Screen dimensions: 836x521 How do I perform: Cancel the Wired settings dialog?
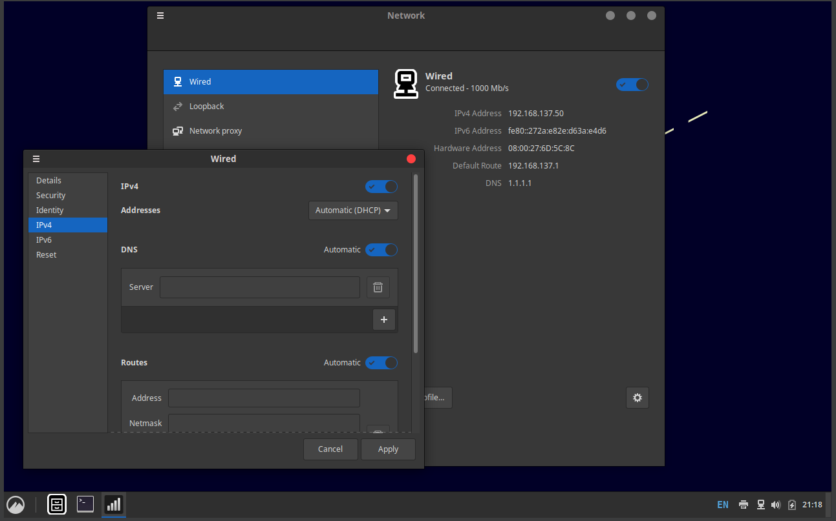330,449
